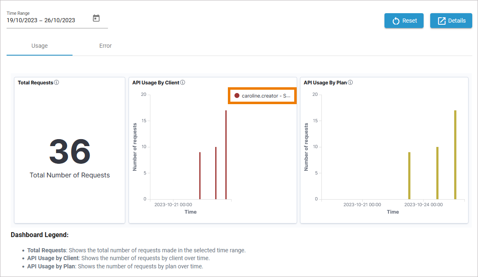The image size is (478, 277).
Task: Click the Time Range date input field
Action: coord(45,20)
